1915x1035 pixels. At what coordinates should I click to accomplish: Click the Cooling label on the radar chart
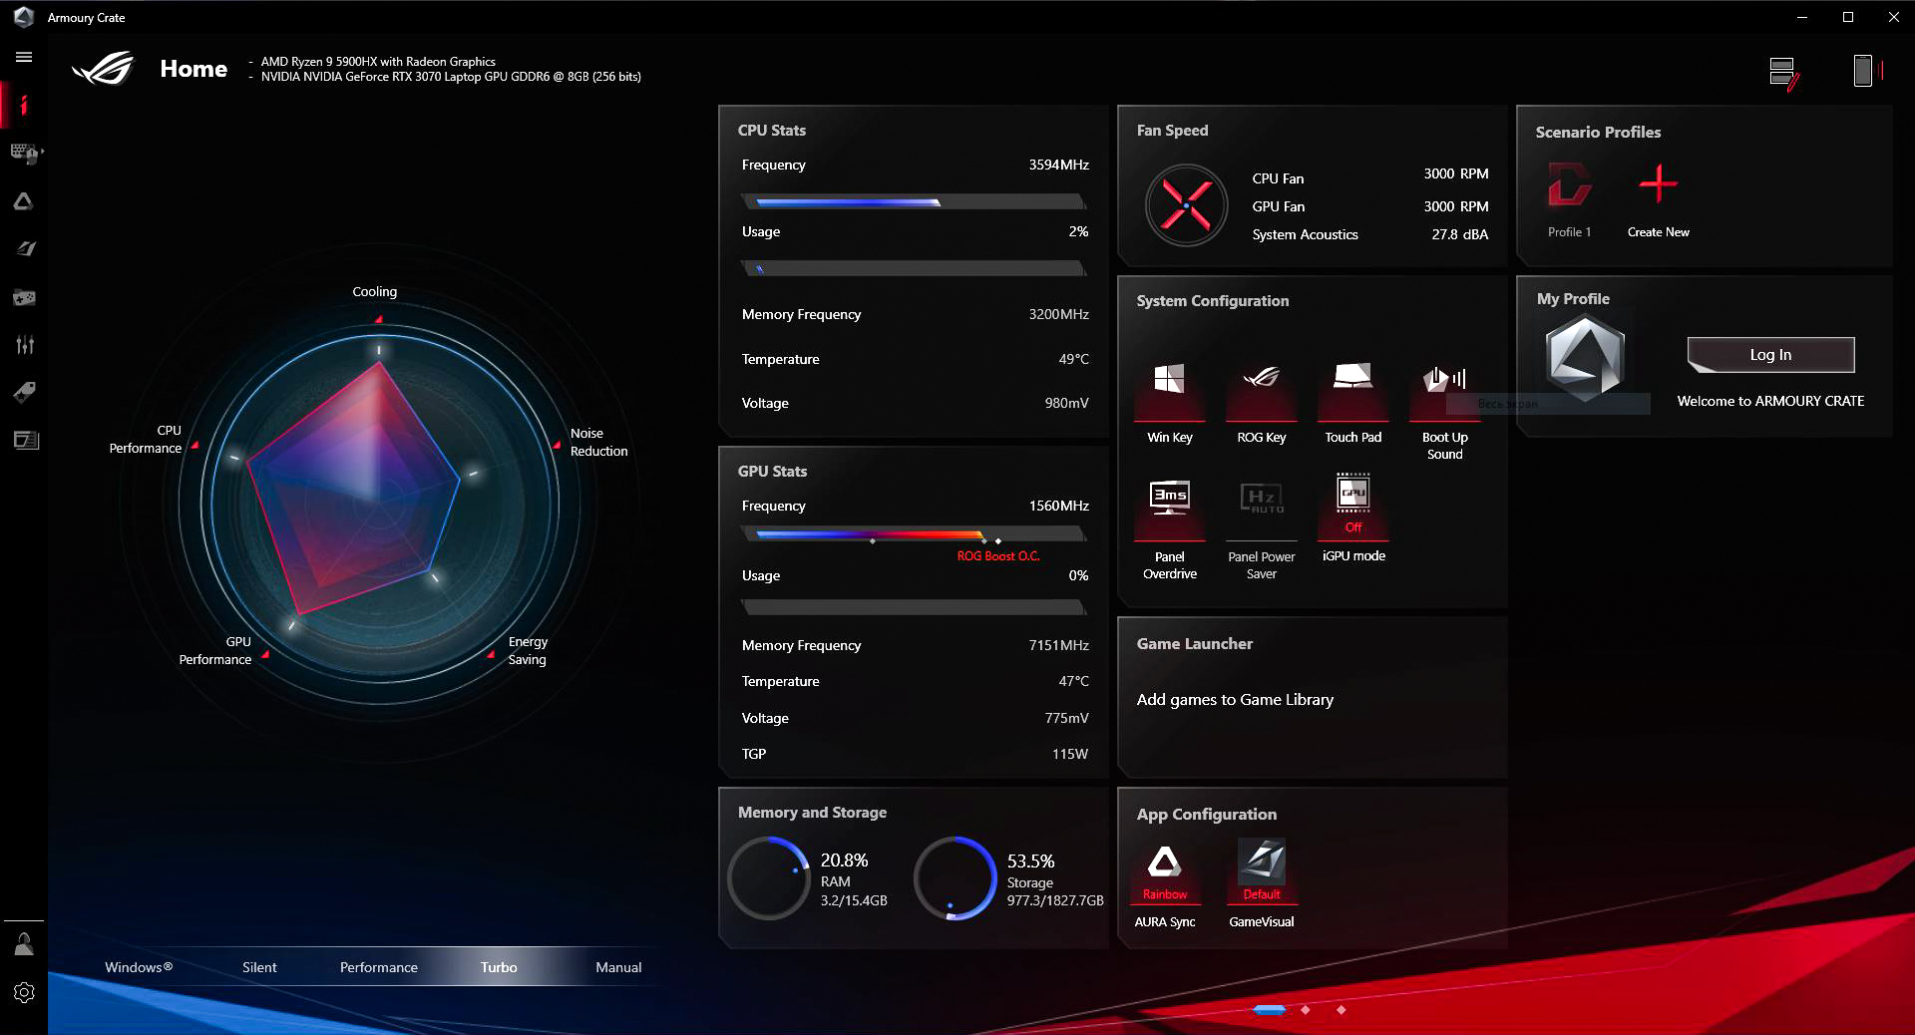click(375, 292)
